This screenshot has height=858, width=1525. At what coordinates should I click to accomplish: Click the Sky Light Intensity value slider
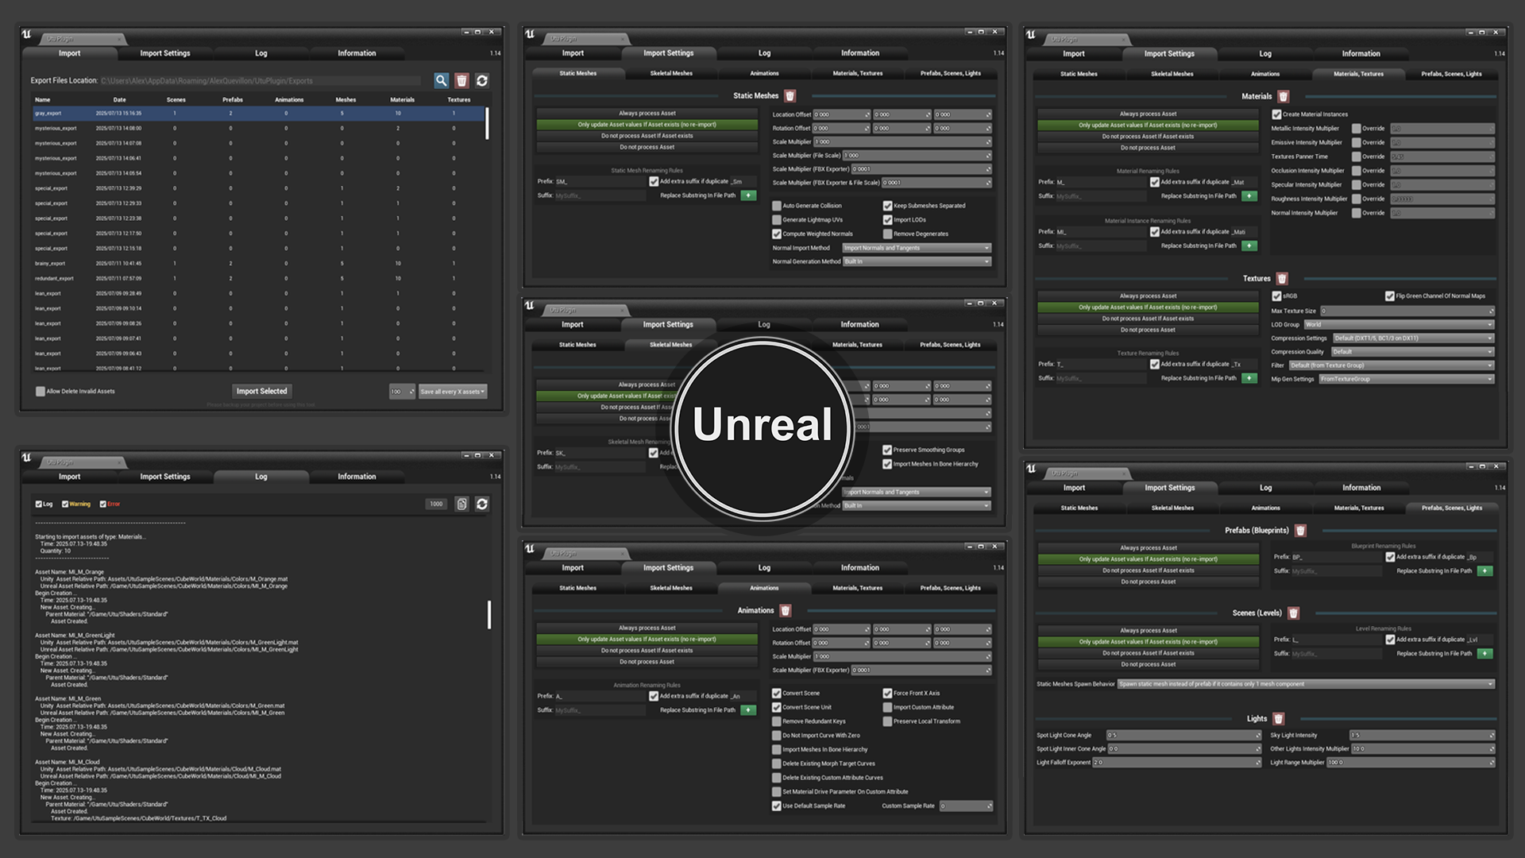click(x=1422, y=736)
